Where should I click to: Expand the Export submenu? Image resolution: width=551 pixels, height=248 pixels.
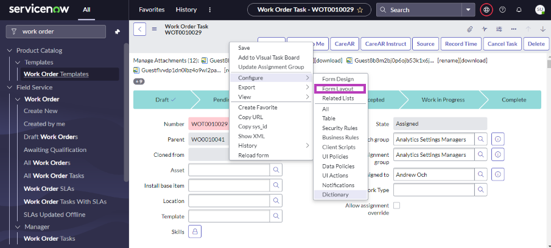[x=271, y=88]
